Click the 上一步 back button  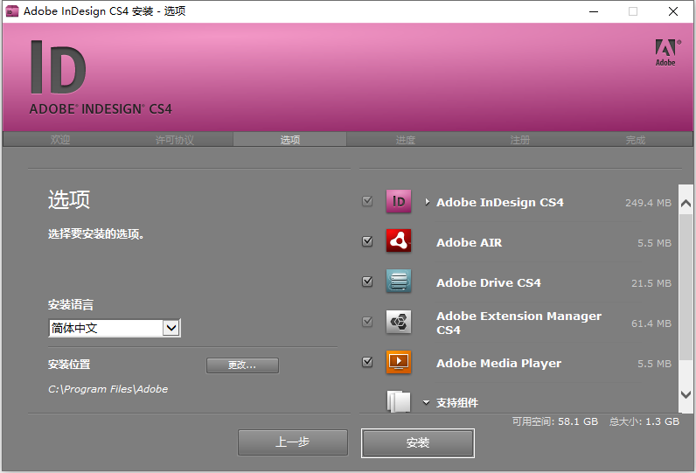point(293,442)
